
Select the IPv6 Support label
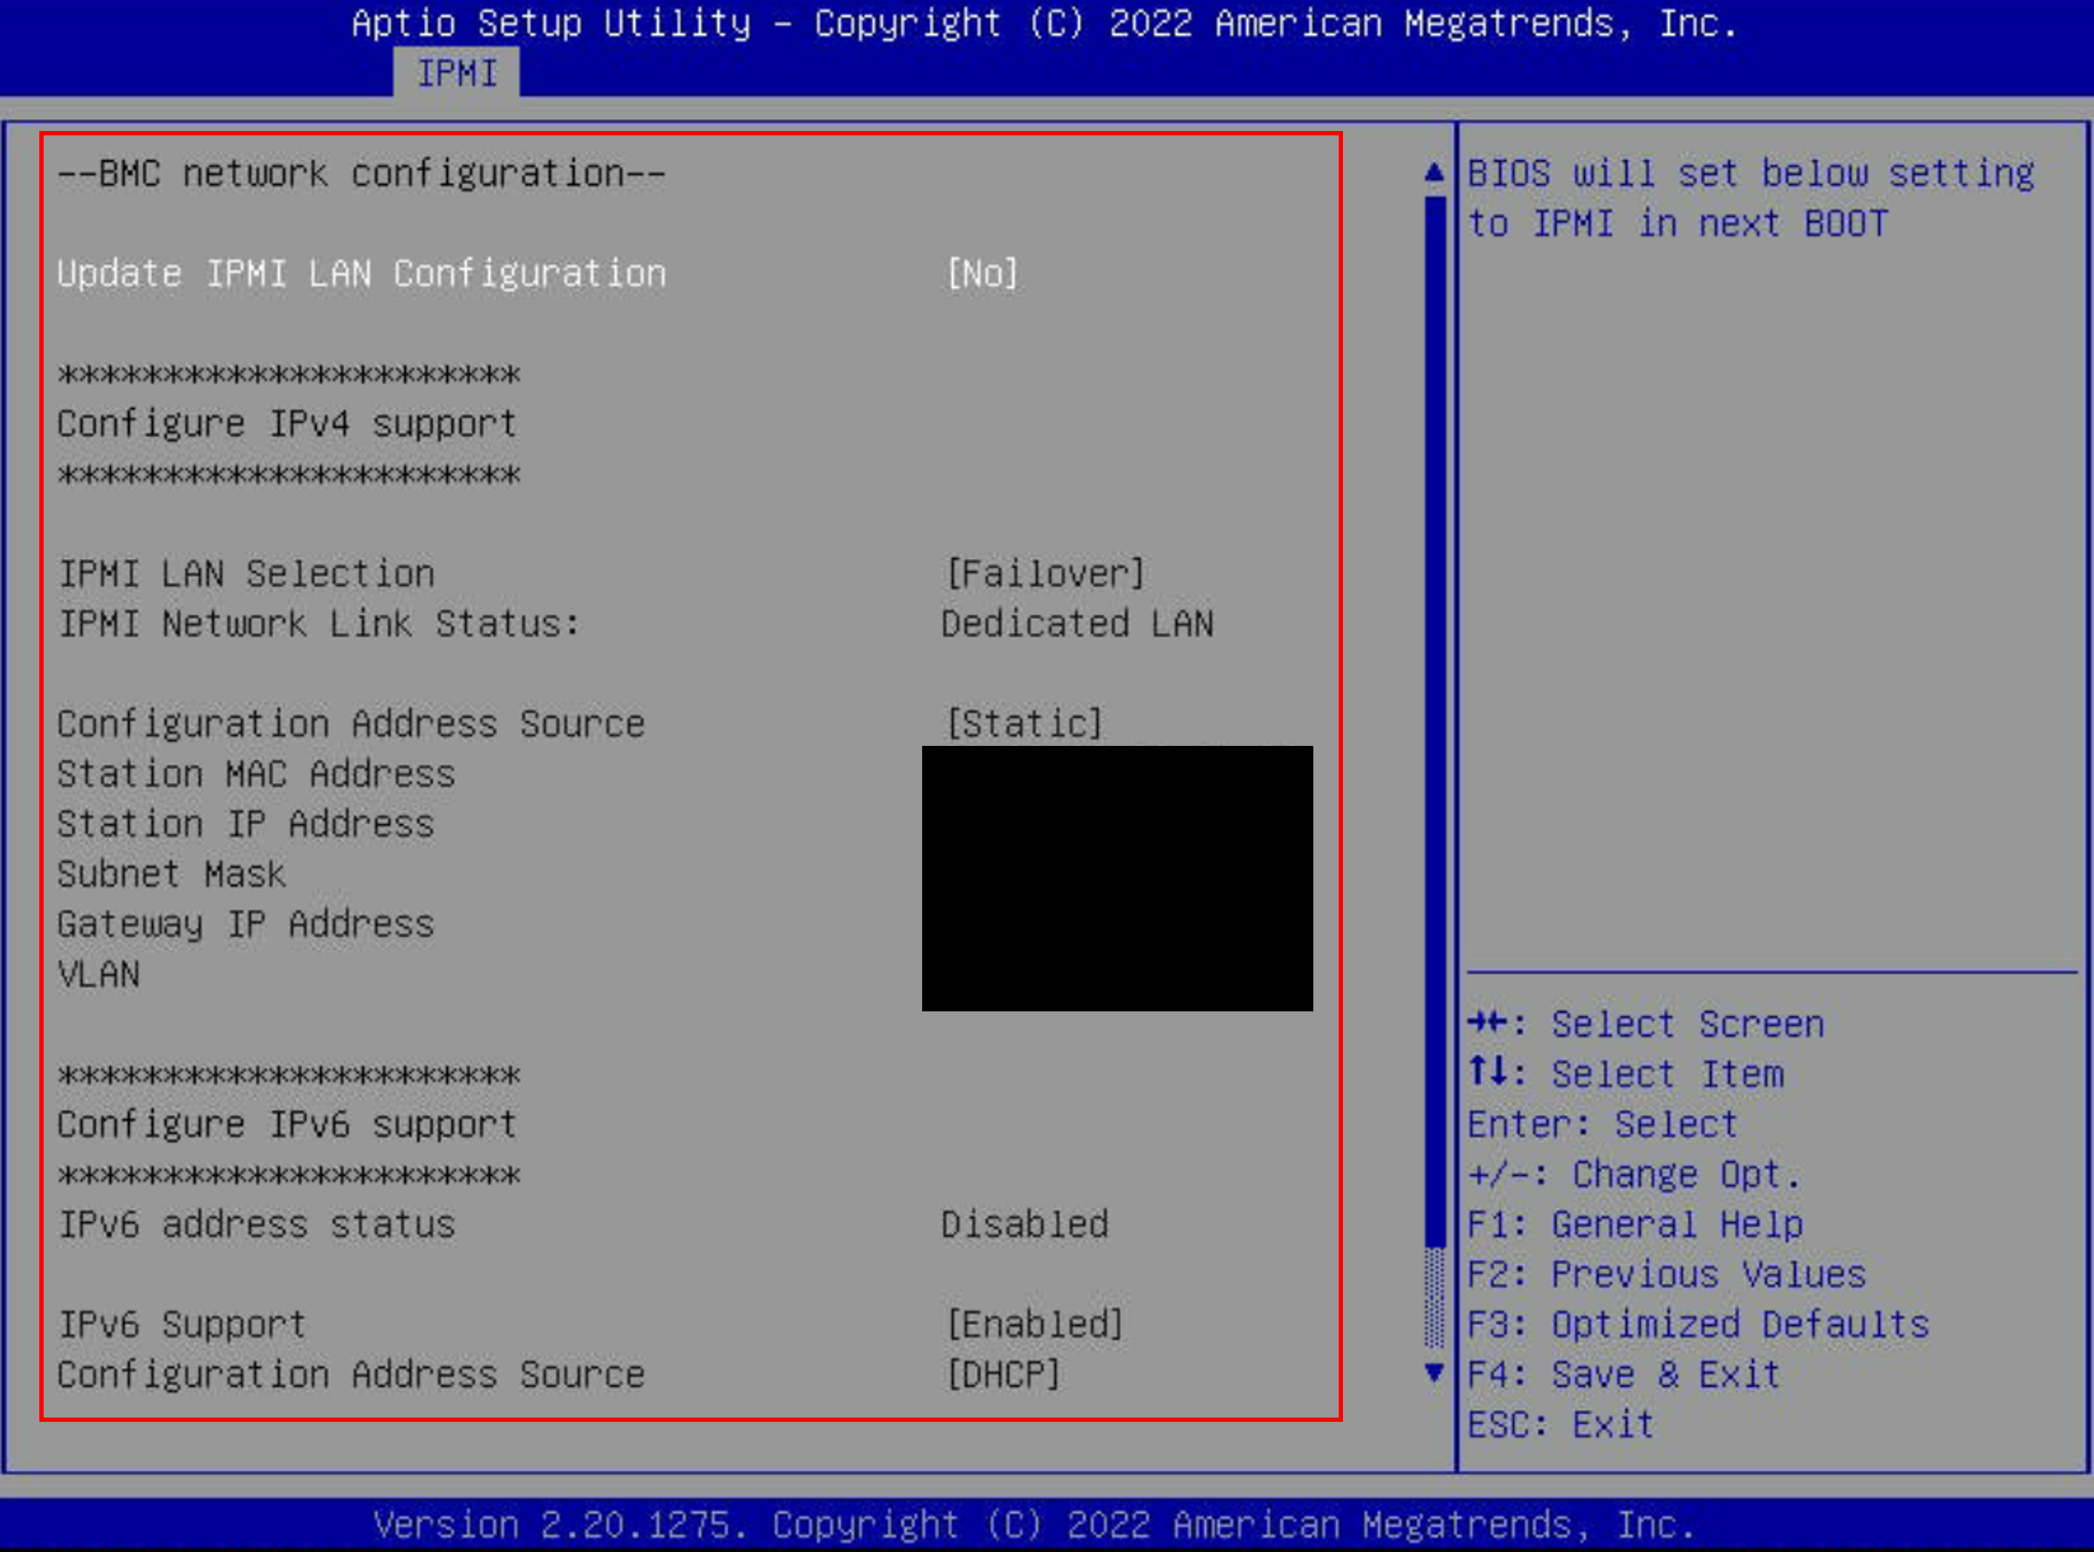[x=183, y=1325]
